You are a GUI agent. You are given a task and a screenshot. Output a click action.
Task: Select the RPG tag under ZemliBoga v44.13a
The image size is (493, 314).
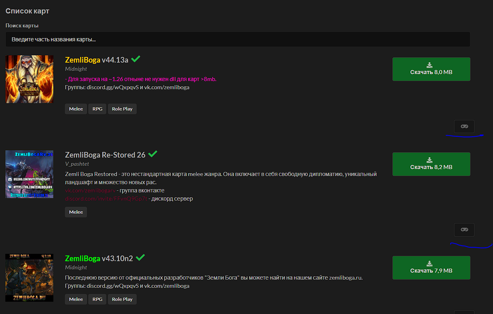97,109
